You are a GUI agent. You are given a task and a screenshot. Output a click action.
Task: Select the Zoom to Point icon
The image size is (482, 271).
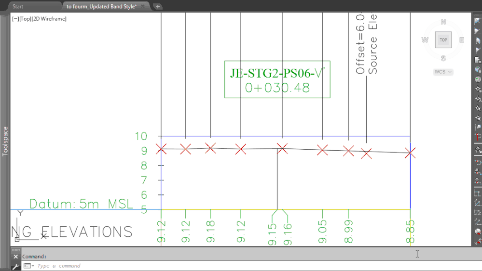pyautogui.click(x=478, y=117)
